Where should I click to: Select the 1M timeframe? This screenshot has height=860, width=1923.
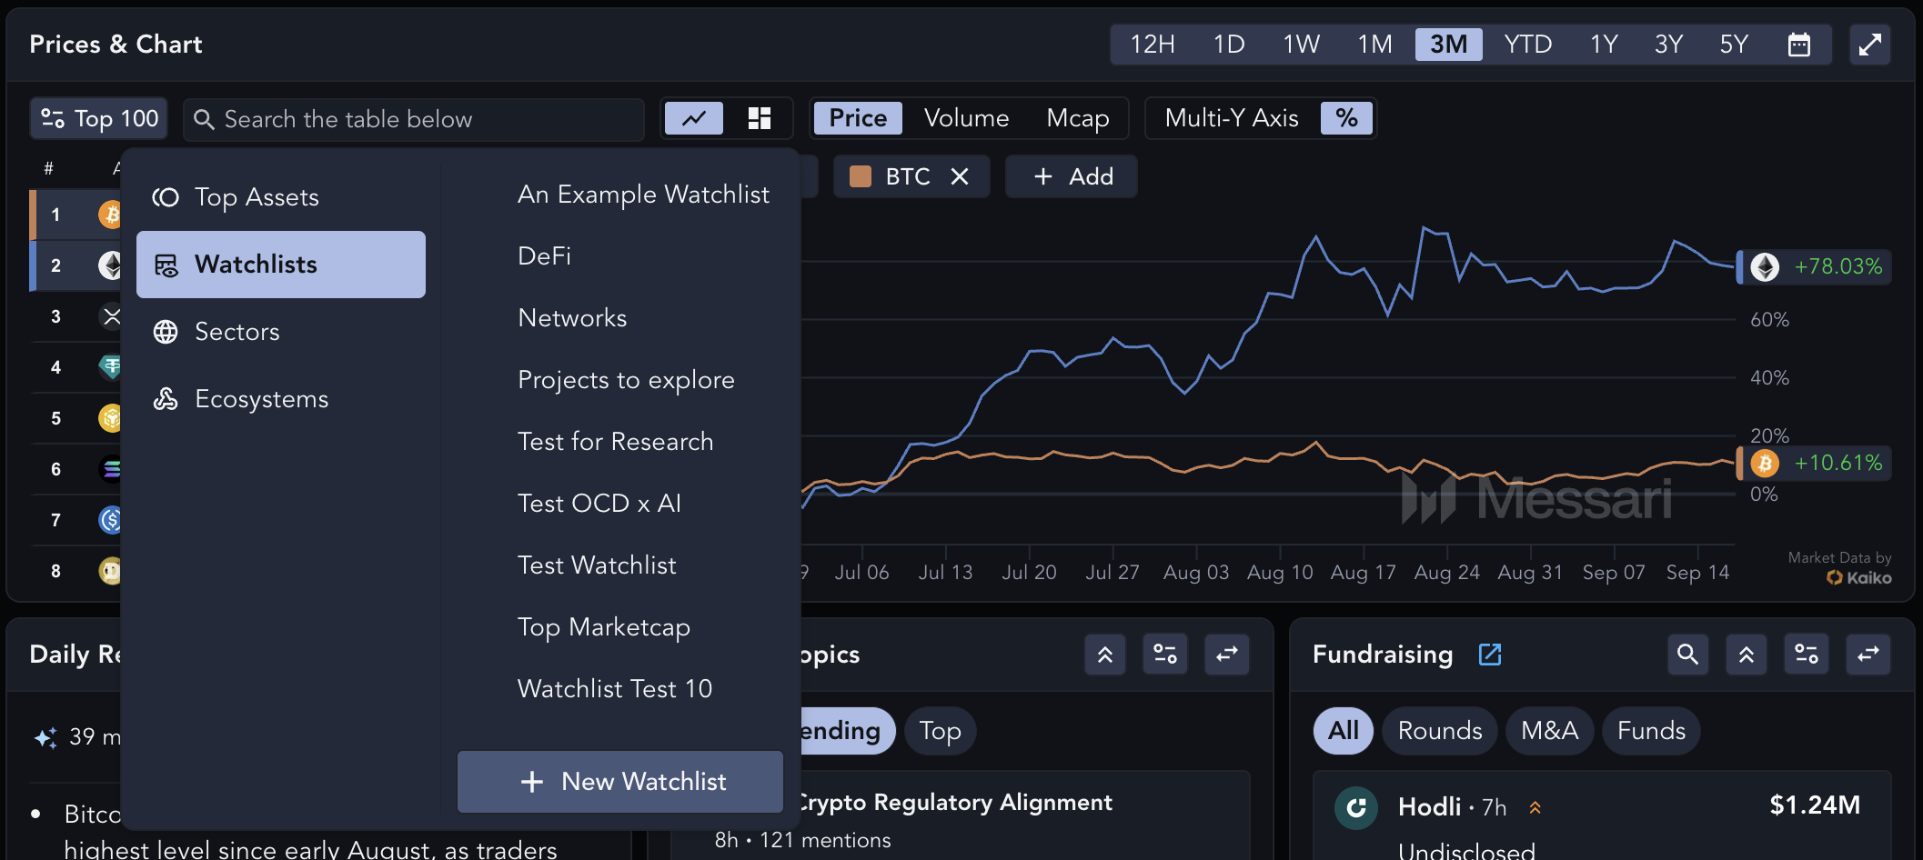pyautogui.click(x=1374, y=45)
